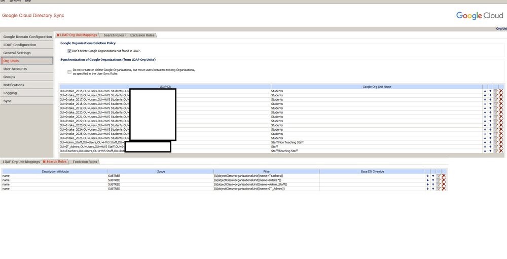Screen dimensions: 507x259
Task: Open General Settings in sidebar
Action: click(x=27, y=53)
